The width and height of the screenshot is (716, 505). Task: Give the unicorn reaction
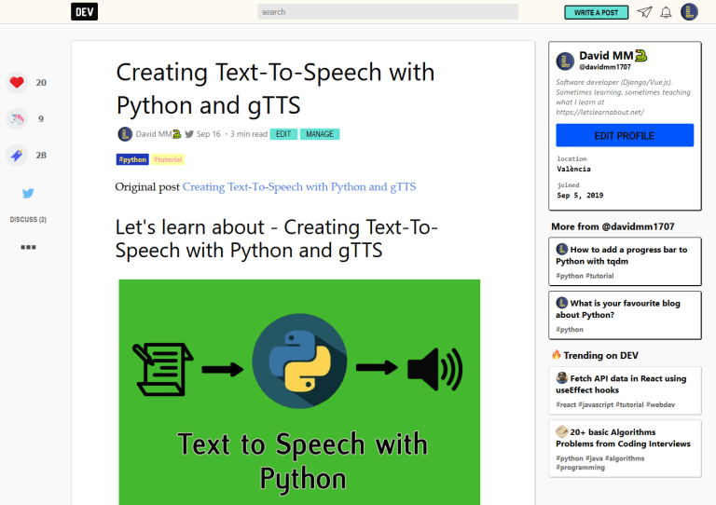click(17, 119)
